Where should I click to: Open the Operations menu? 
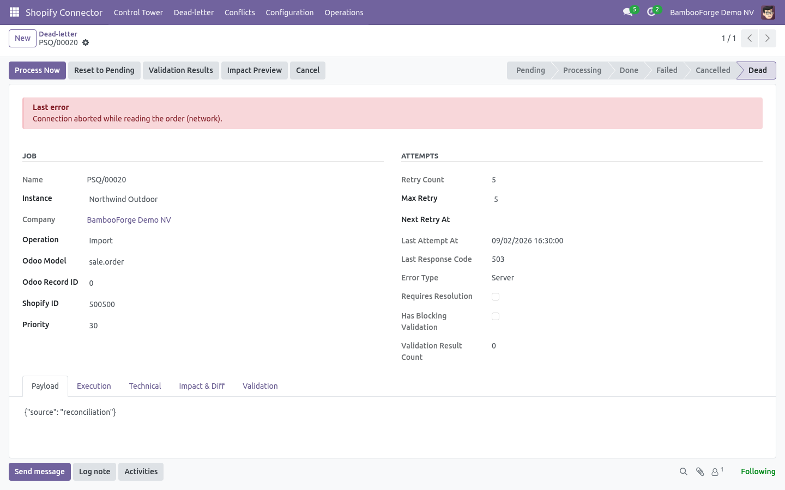(x=344, y=13)
